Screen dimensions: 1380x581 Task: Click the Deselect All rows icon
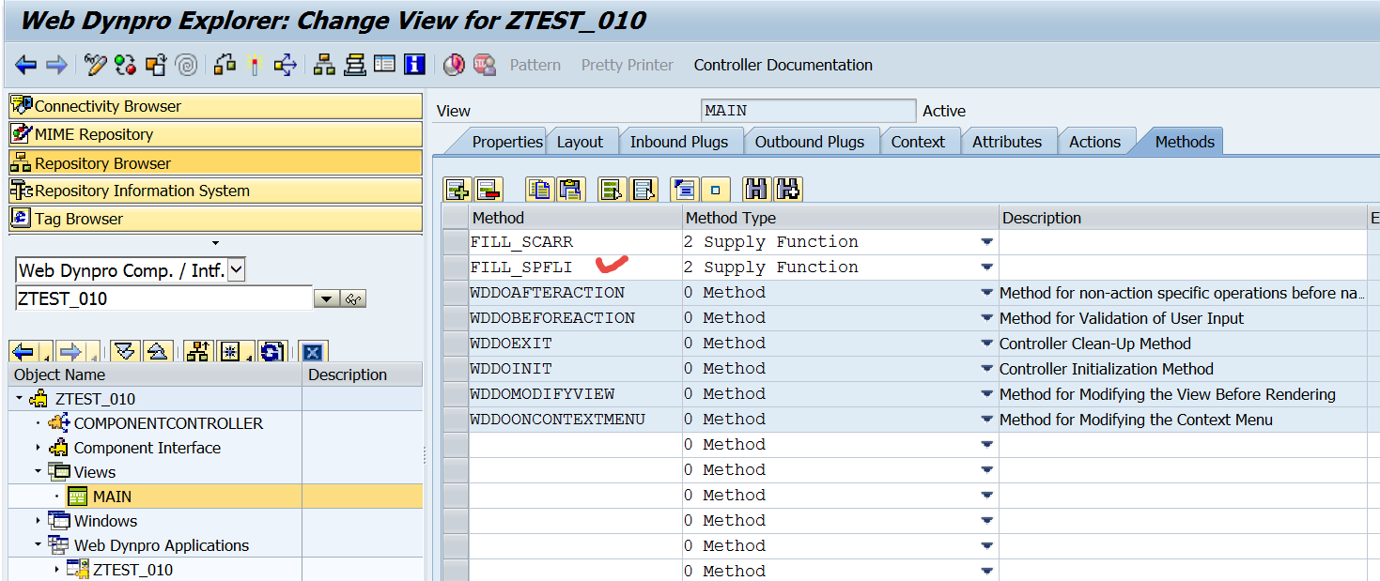pos(643,190)
